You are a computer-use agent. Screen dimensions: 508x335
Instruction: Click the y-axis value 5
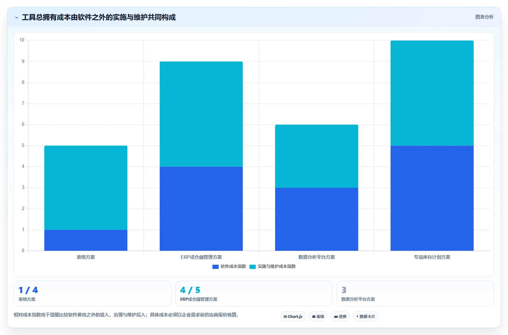(x=23, y=145)
